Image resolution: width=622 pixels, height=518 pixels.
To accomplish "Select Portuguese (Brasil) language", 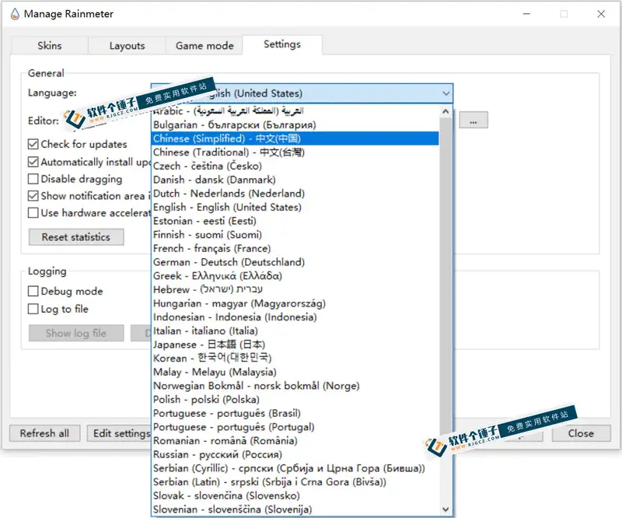I will click(295, 413).
